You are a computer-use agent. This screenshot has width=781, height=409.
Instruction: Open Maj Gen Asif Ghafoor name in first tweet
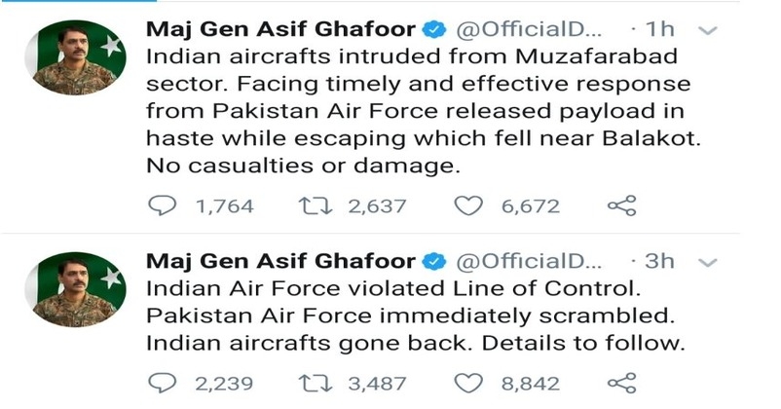pyautogui.click(x=280, y=30)
